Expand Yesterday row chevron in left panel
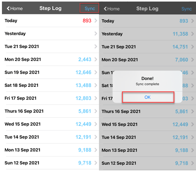 click(x=96, y=33)
